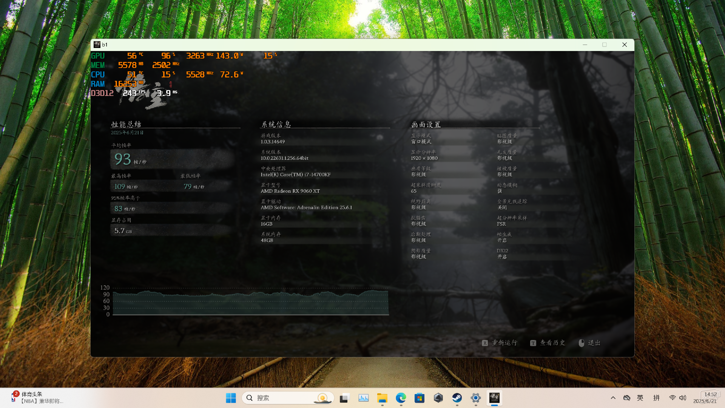Click the 95% frame rate value 83

[118, 209]
